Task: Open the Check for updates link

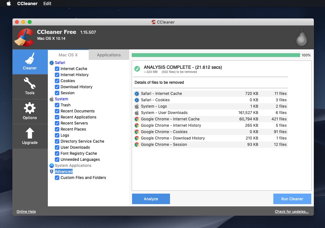Action: [291, 211]
